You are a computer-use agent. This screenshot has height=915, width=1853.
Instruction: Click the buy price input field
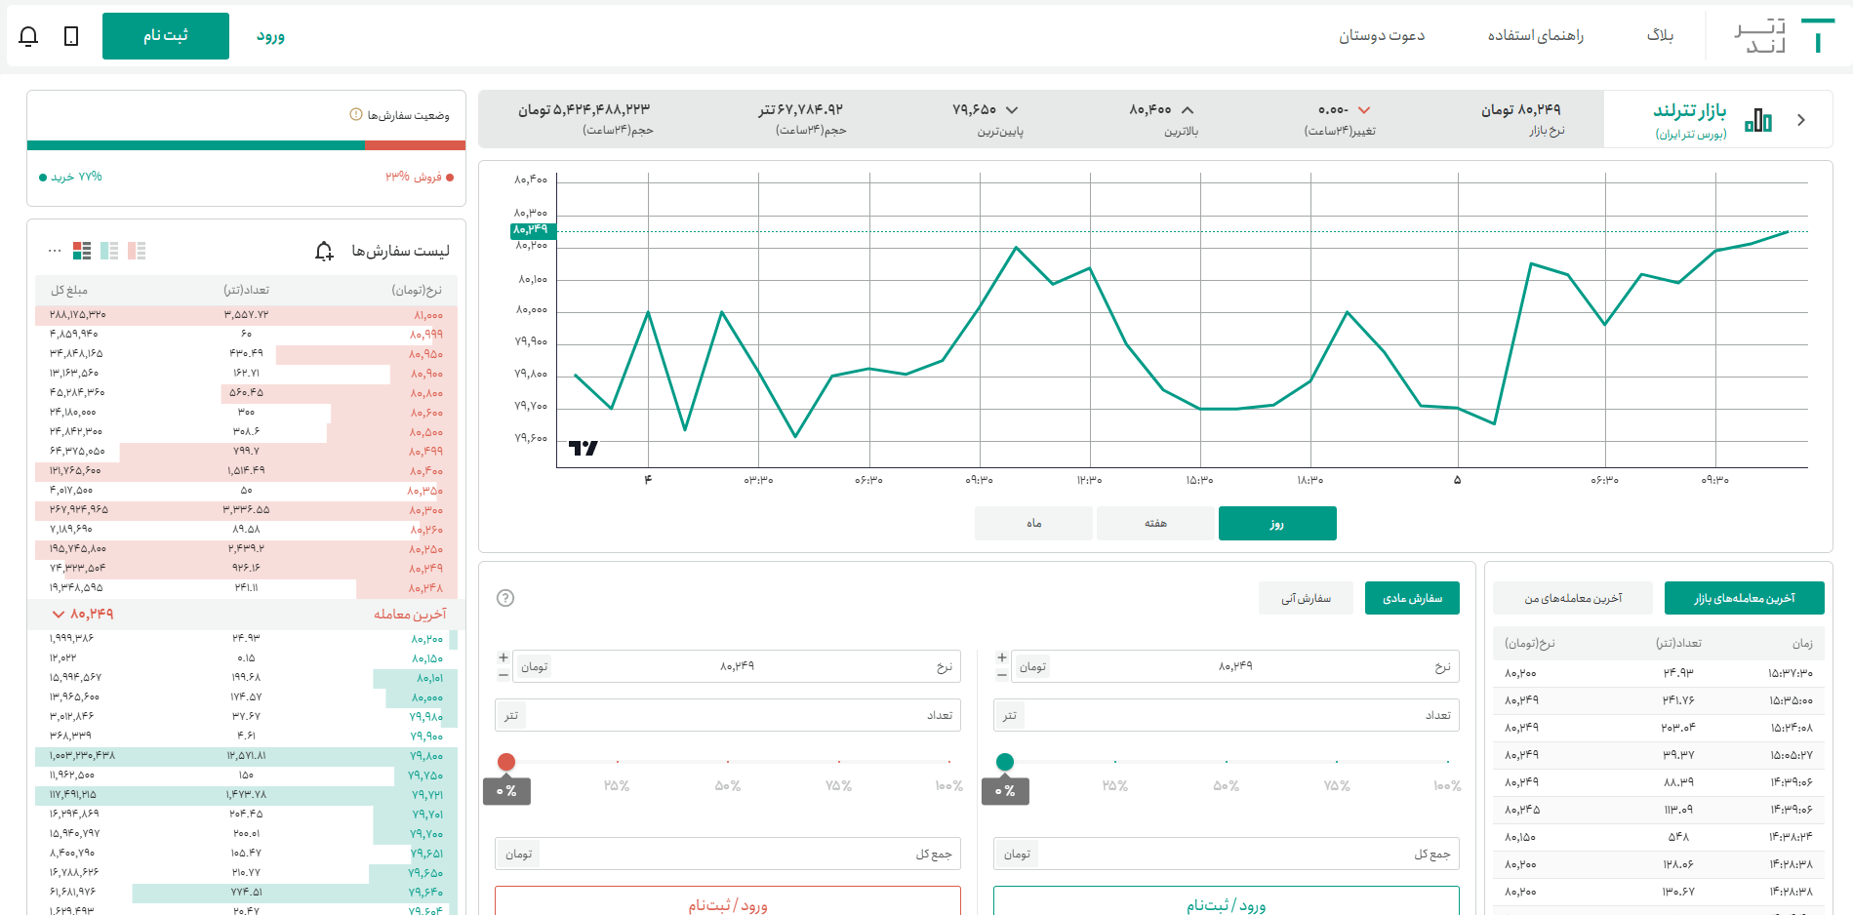click(1235, 666)
